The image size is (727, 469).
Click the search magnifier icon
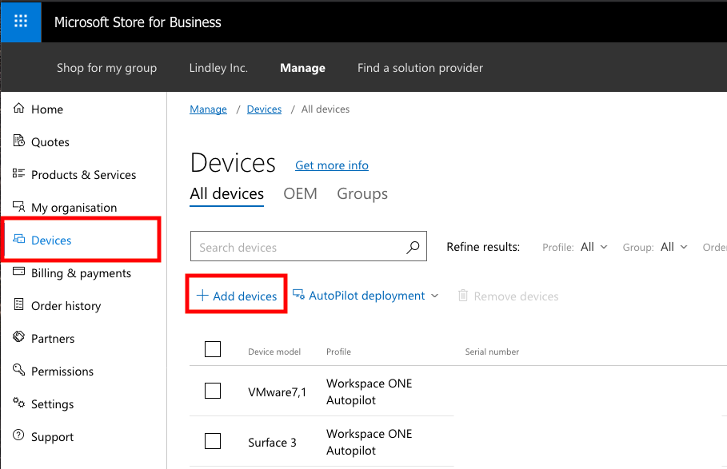point(413,247)
